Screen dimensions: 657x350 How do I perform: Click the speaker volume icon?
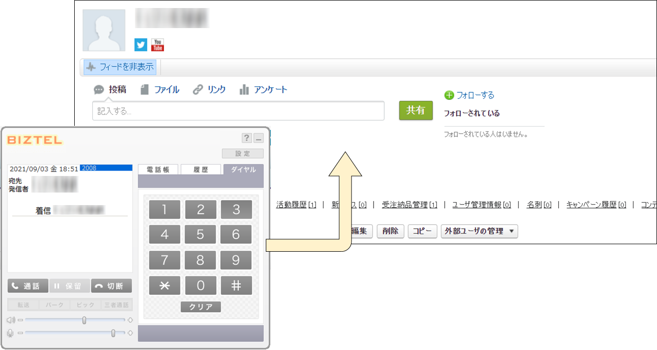(11, 320)
